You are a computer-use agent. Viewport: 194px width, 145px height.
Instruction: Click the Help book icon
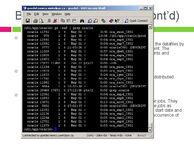[111, 21]
